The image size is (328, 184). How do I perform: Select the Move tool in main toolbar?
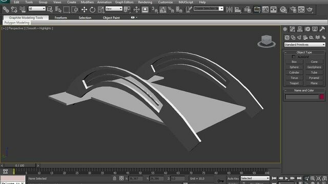pos(84,10)
